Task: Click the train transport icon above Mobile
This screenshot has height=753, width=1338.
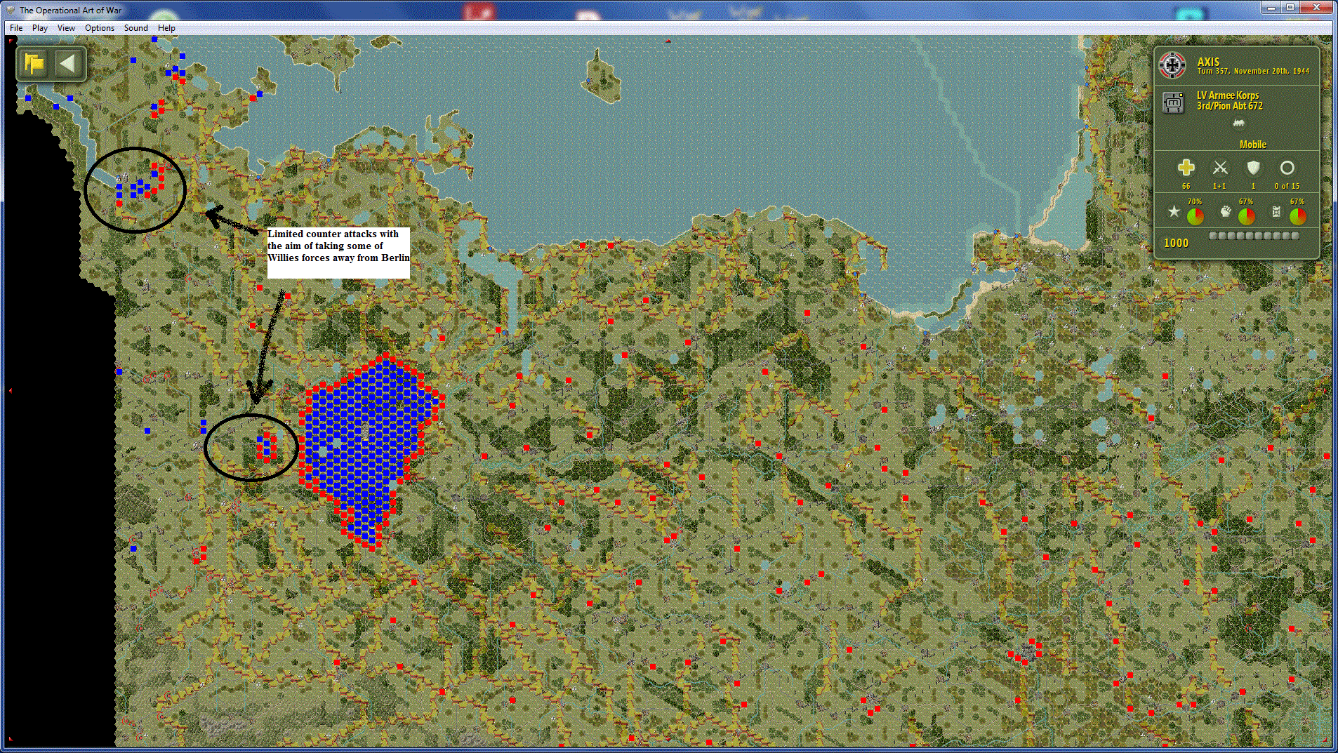Action: [x=1239, y=124]
